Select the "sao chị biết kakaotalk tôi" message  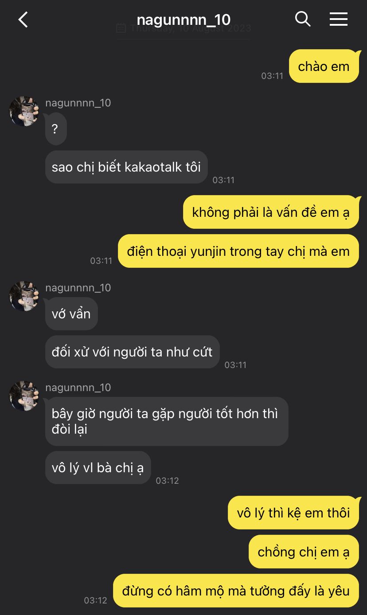tap(126, 167)
